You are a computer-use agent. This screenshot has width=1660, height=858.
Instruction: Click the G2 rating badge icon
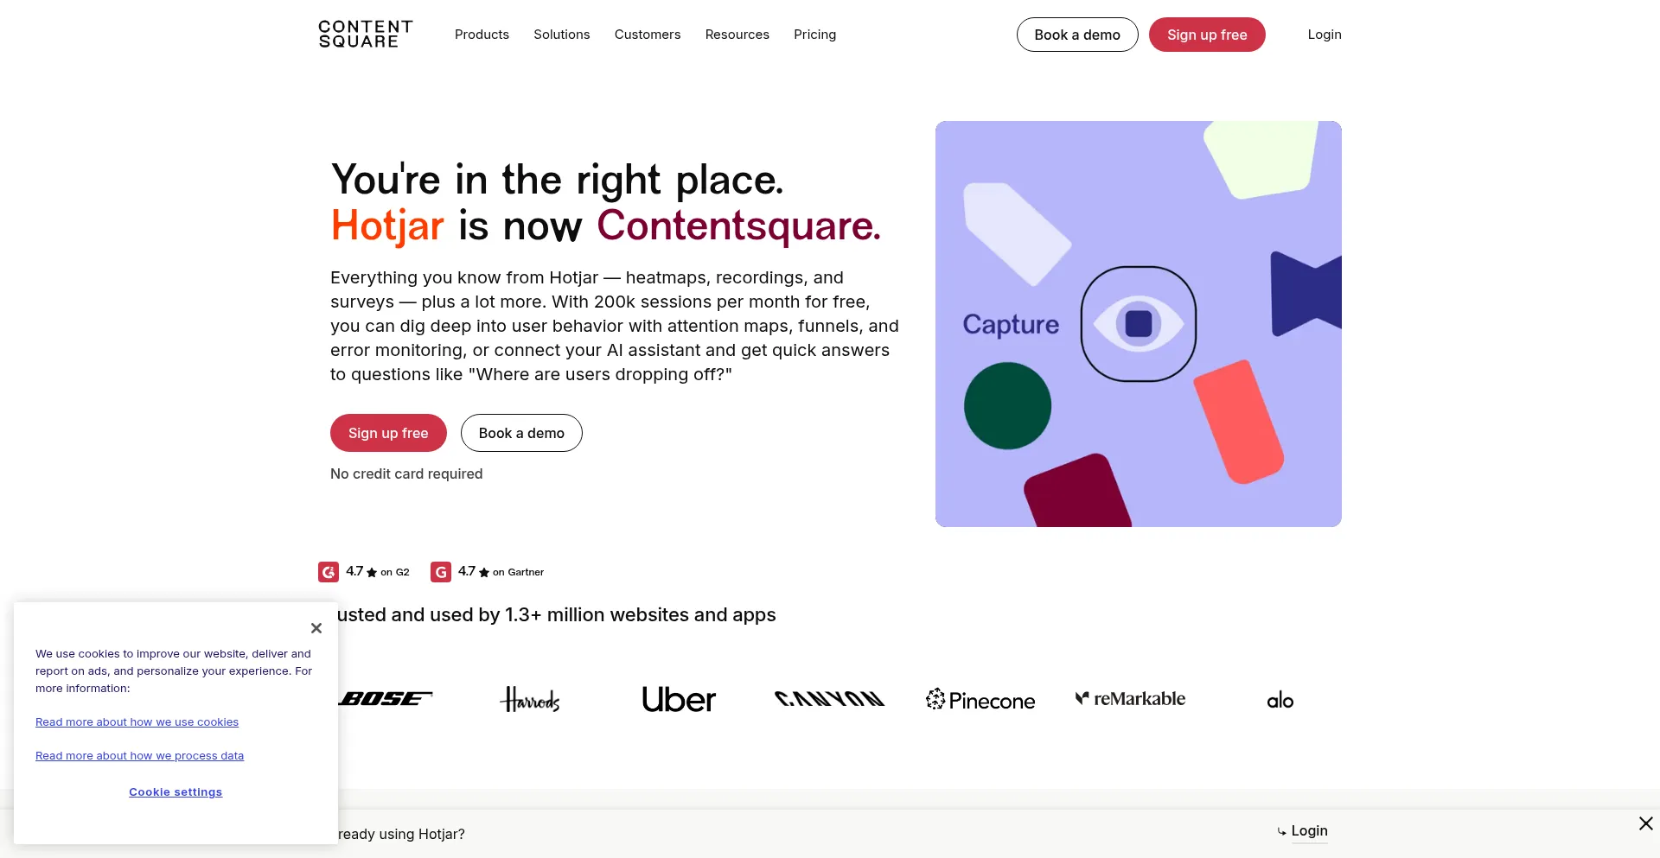point(329,572)
